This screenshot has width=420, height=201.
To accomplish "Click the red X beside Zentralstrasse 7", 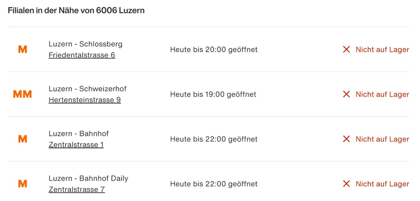I will (x=346, y=184).
